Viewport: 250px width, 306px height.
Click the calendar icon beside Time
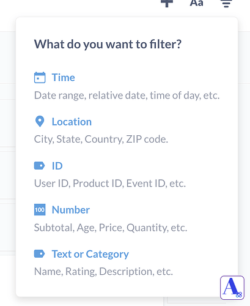coord(40,78)
